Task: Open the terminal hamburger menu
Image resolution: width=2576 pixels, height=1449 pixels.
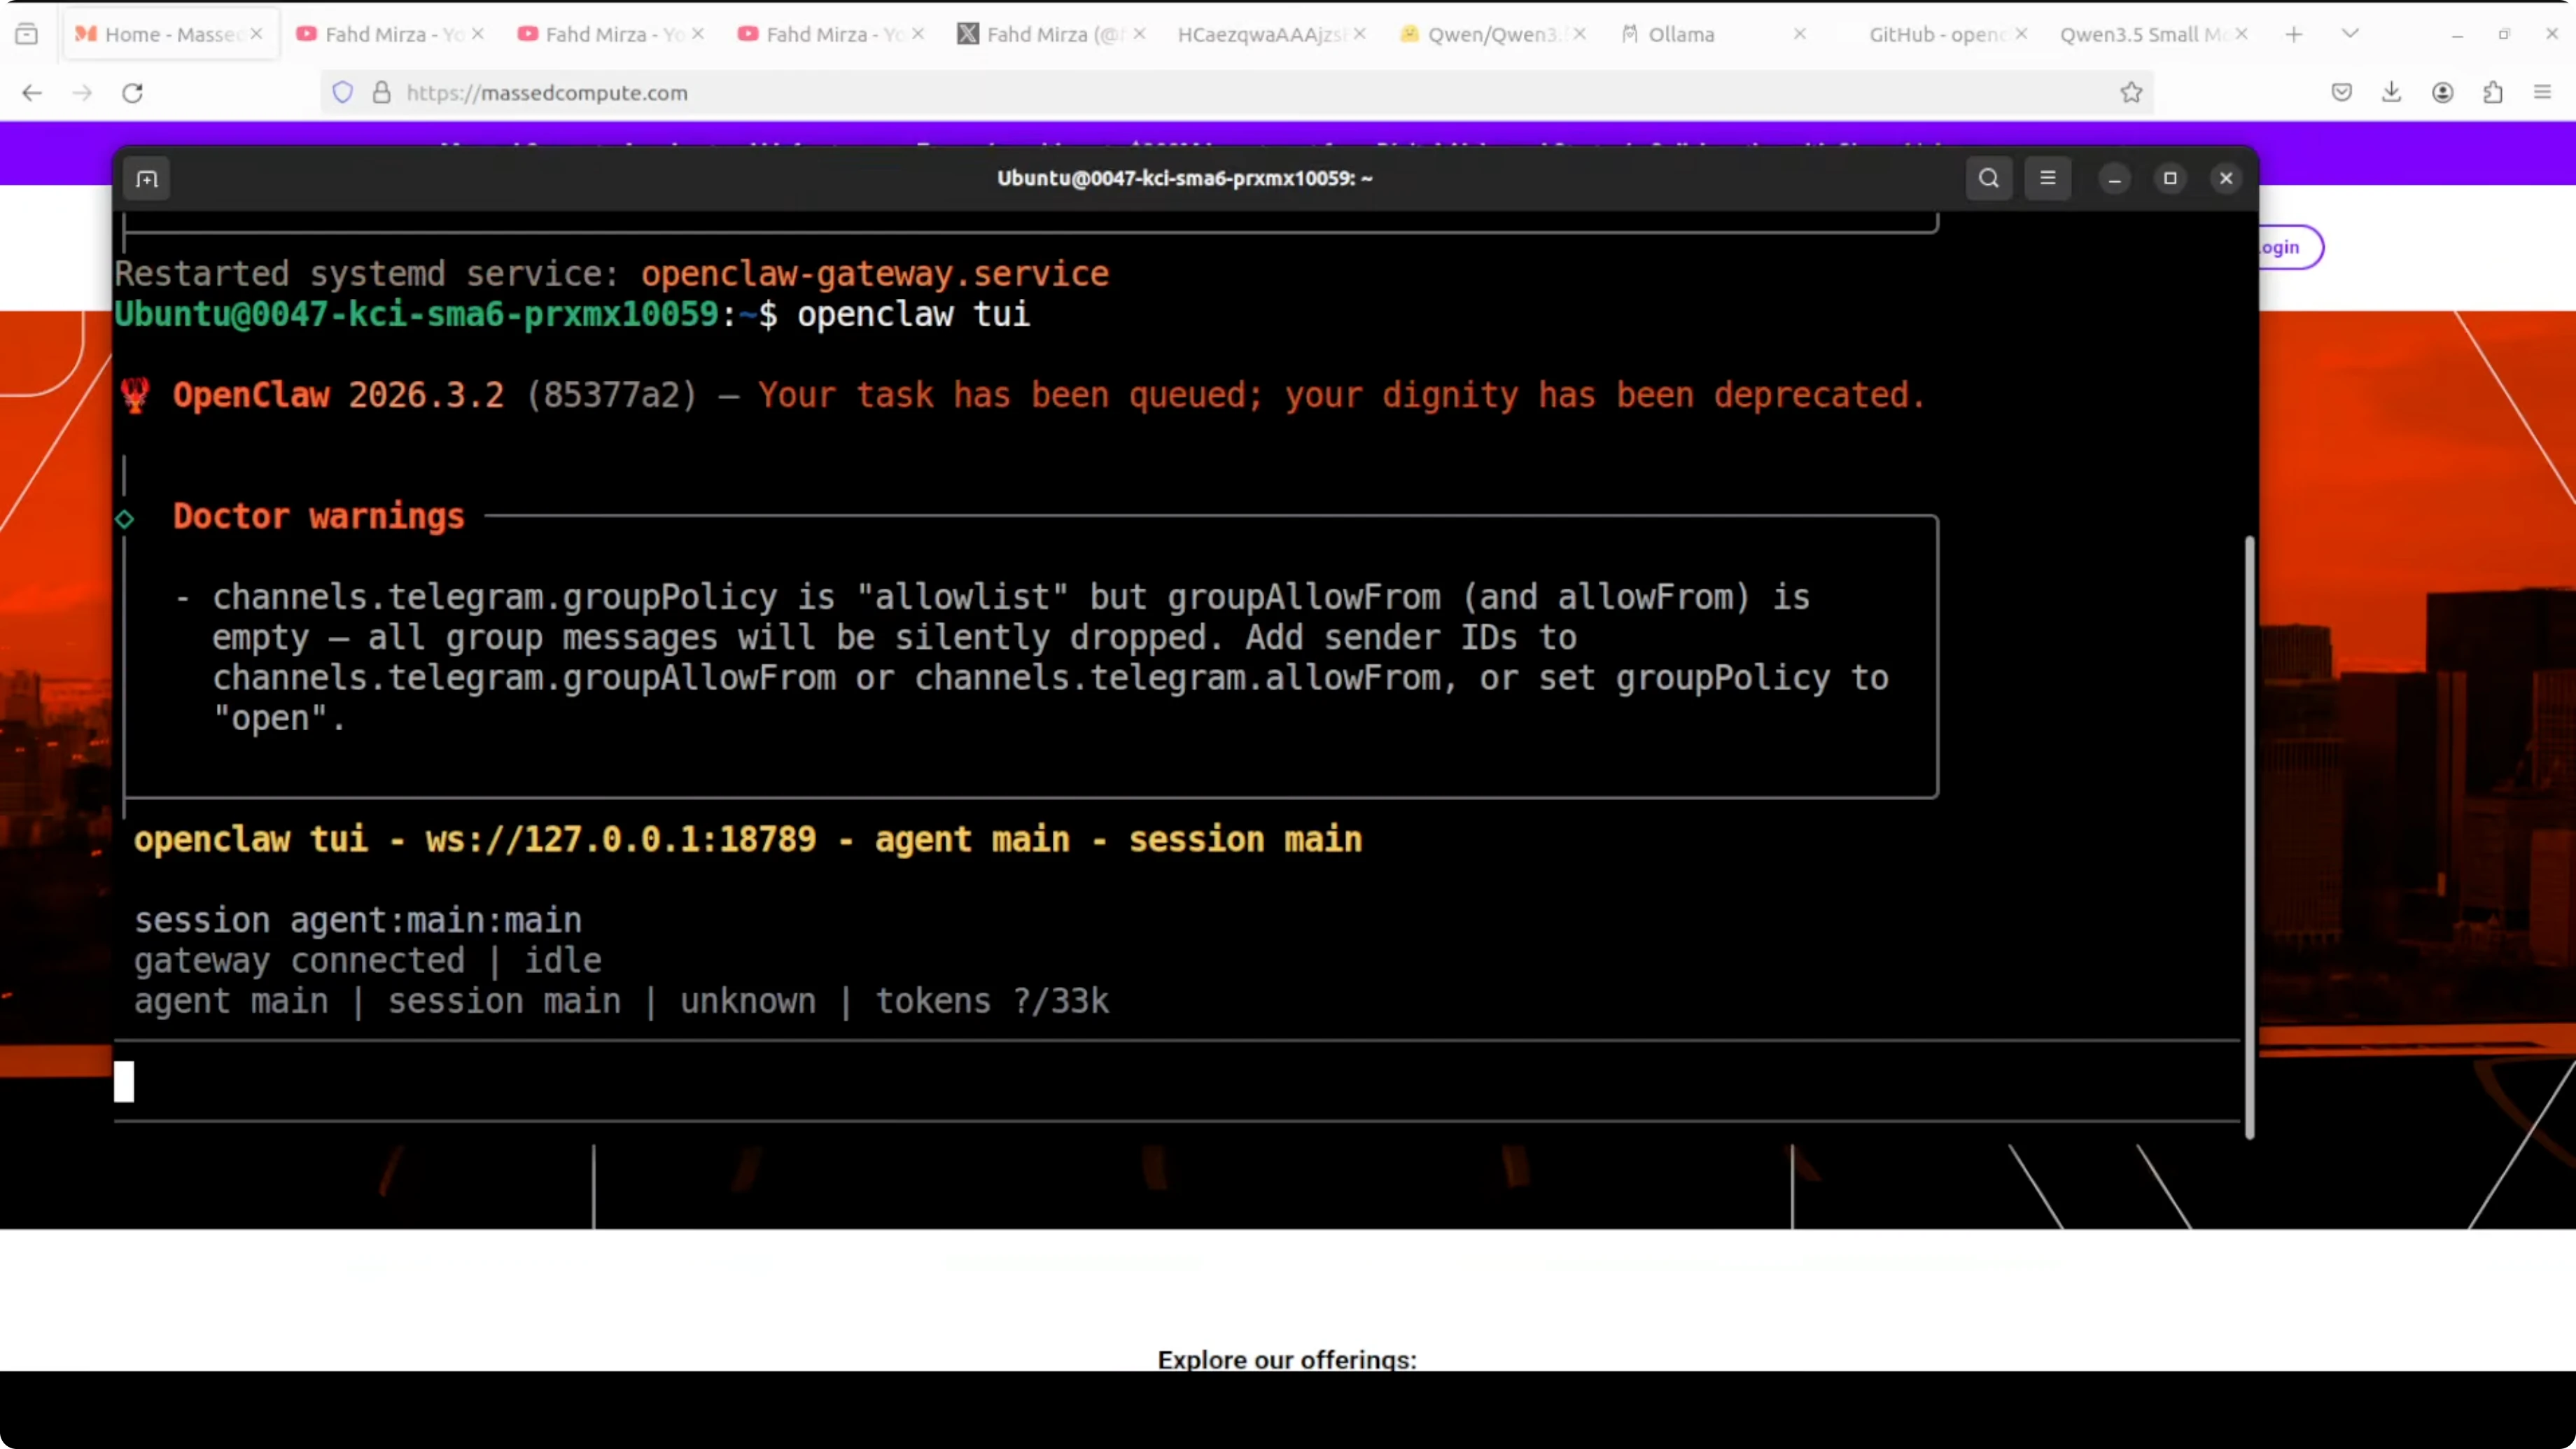Action: (2047, 178)
